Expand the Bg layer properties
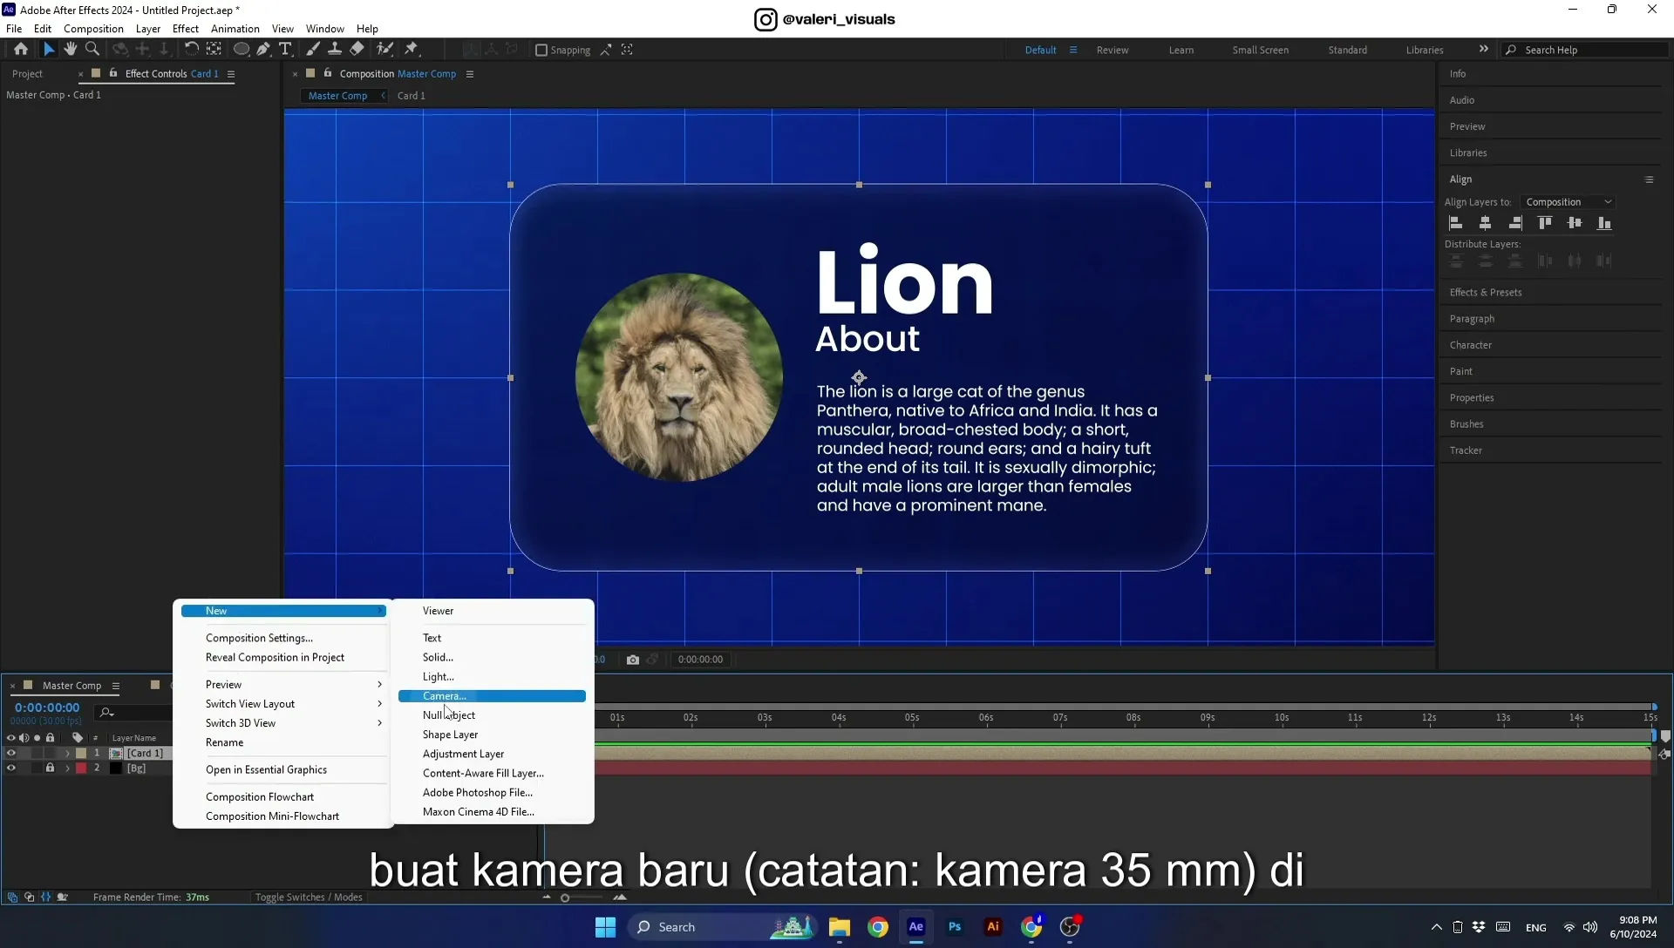Viewport: 1674px width, 948px height. click(67, 769)
